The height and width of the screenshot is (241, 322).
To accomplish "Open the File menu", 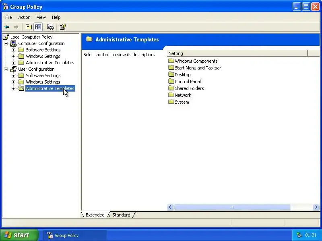I will (8, 17).
